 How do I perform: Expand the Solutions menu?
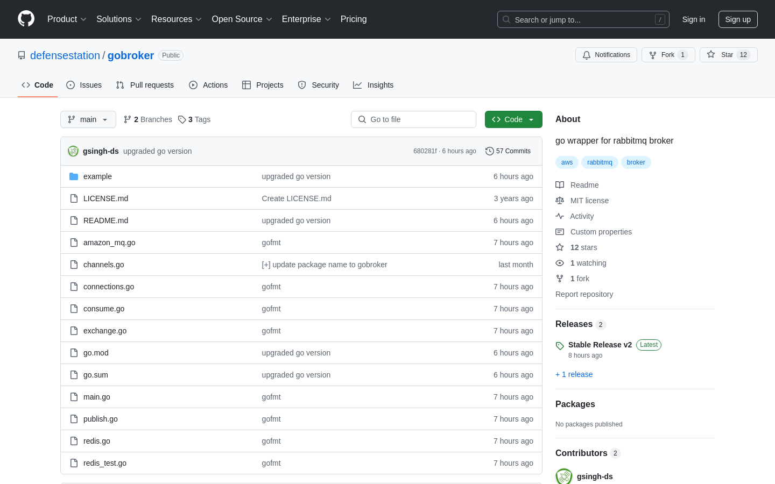119,19
